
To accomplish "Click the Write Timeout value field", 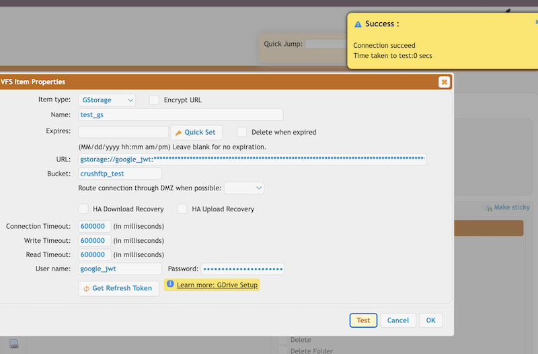I will [95, 240].
